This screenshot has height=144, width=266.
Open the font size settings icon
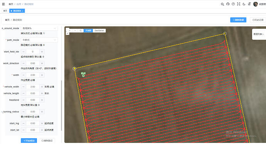tap(249, 4)
